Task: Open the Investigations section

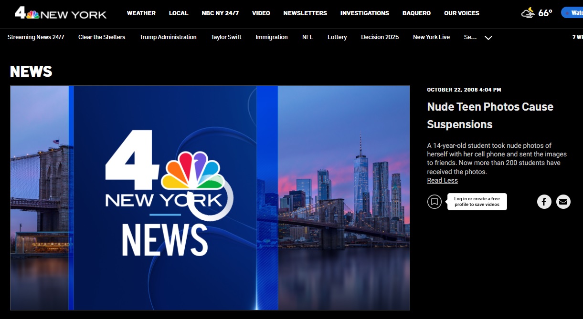Action: 365,13
